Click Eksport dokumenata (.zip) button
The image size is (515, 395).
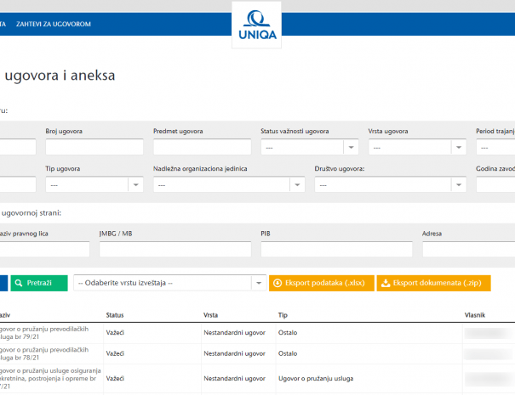coord(433,283)
